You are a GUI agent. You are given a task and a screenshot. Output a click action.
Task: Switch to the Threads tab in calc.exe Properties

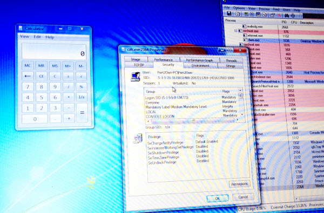point(231,60)
